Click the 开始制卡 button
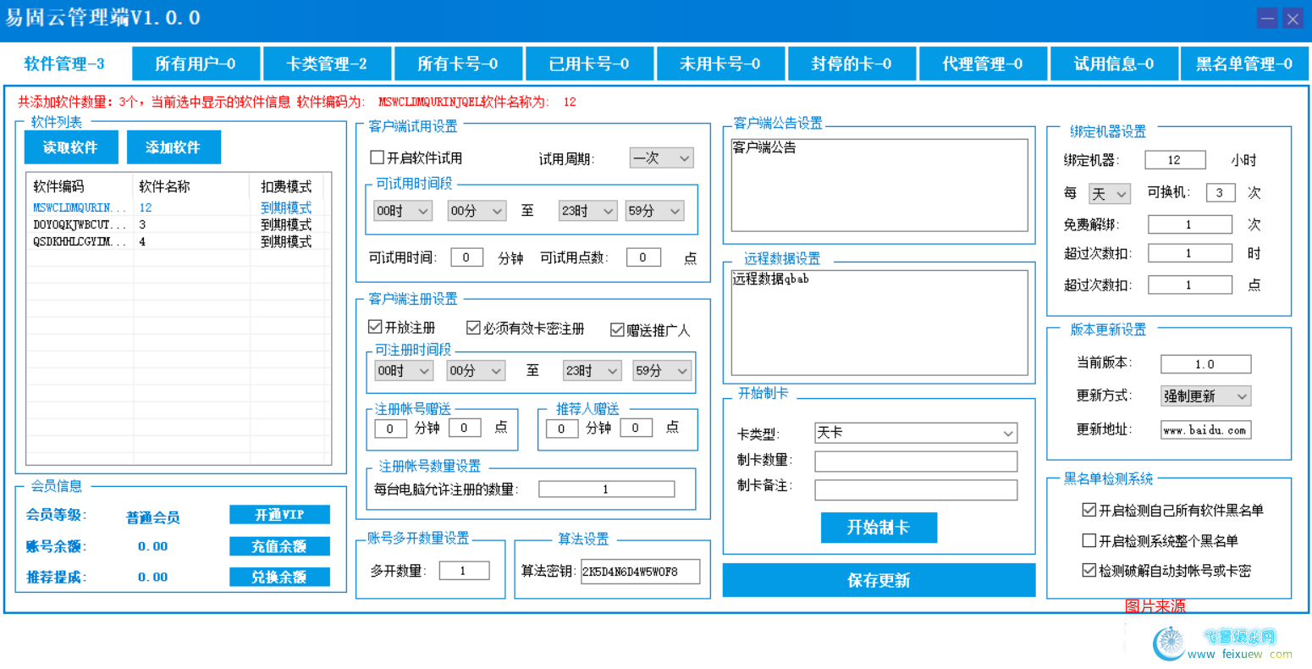Screen dimensions: 1312x669 [x=879, y=528]
